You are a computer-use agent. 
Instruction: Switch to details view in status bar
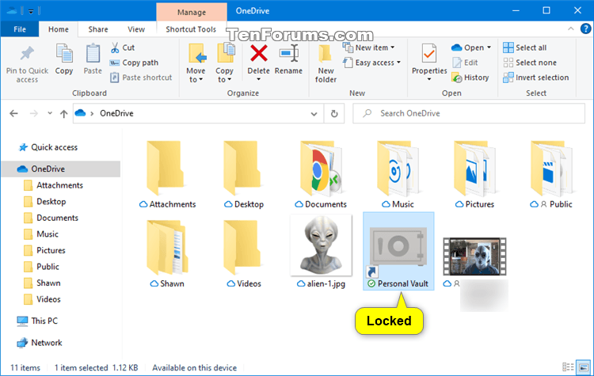point(568,367)
